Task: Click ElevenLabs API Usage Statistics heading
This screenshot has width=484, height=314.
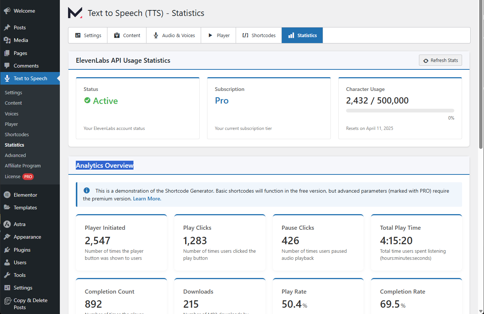Action: coord(123,60)
